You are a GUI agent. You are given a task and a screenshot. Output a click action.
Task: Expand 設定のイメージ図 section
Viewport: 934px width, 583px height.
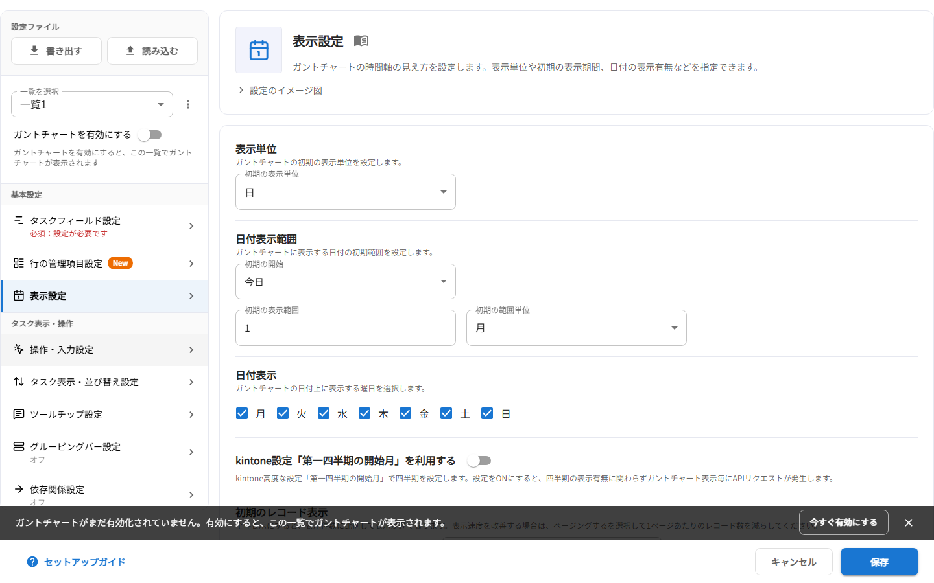click(x=280, y=91)
